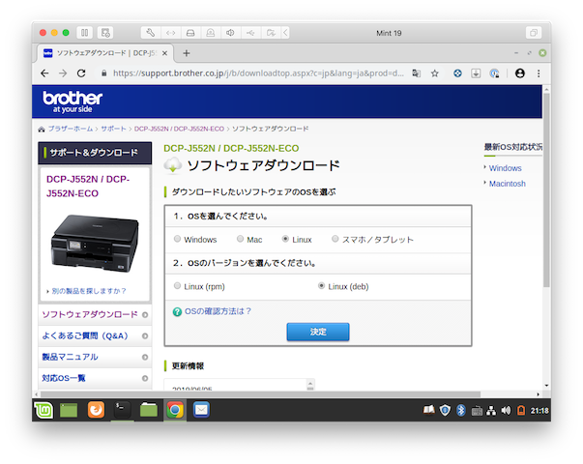
Task: Open the Terminal from the panel
Action: (x=122, y=410)
